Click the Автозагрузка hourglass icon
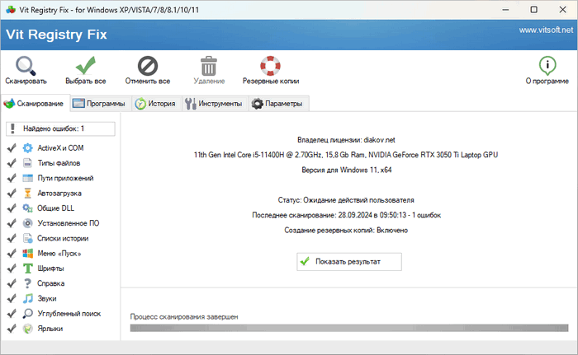Viewport: 578px width, 355px height. coord(27,193)
